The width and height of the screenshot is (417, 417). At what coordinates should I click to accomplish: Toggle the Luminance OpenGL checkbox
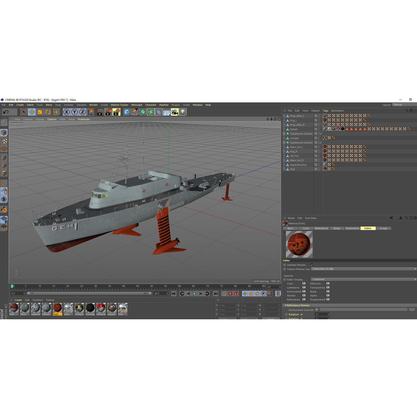[x=304, y=288]
